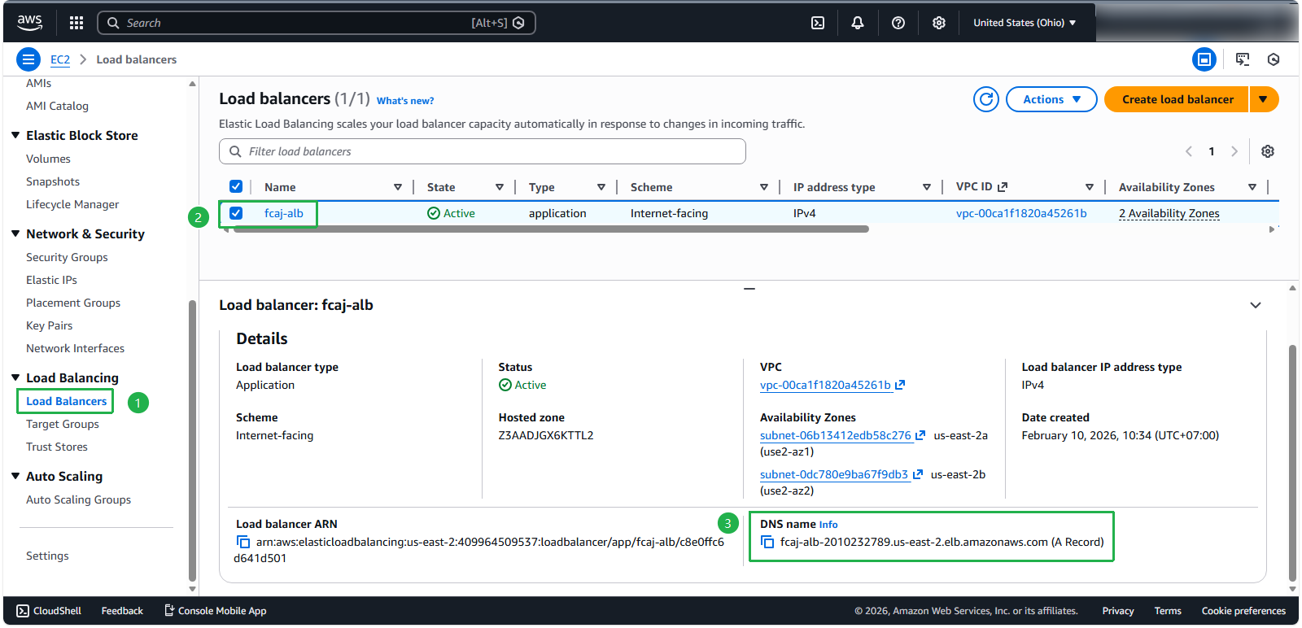
Task: Open the AWS services grid menu
Action: click(76, 23)
